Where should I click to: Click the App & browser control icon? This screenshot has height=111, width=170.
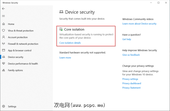point(4,50)
